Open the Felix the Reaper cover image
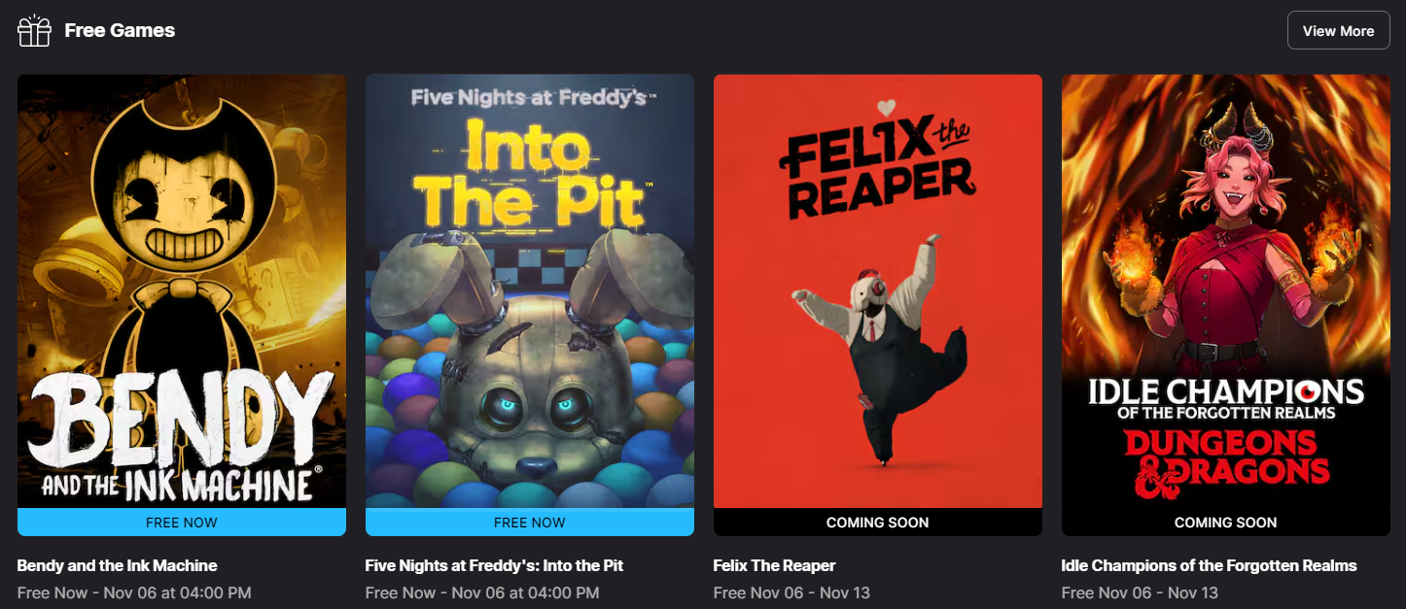Image resolution: width=1406 pixels, height=609 pixels. (878, 291)
